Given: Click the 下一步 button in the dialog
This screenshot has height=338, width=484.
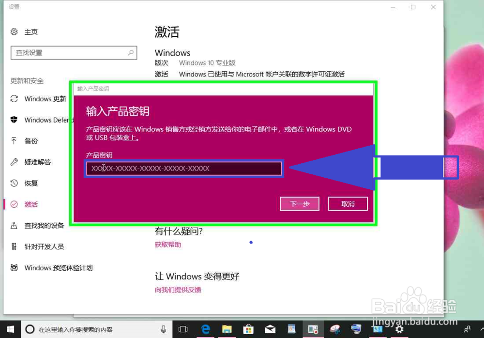Looking at the screenshot, I should click(299, 203).
